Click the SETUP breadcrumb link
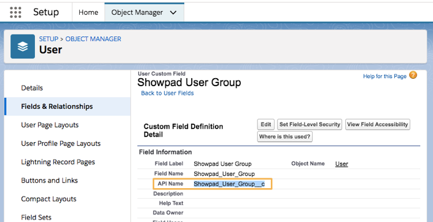Image resolution: width=433 pixels, height=222 pixels. (x=49, y=39)
